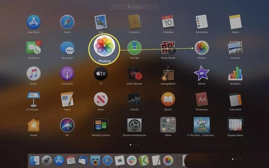Viewport: 269px width, 168px height.
Task: Launch Photo Booth
Action: click(168, 47)
